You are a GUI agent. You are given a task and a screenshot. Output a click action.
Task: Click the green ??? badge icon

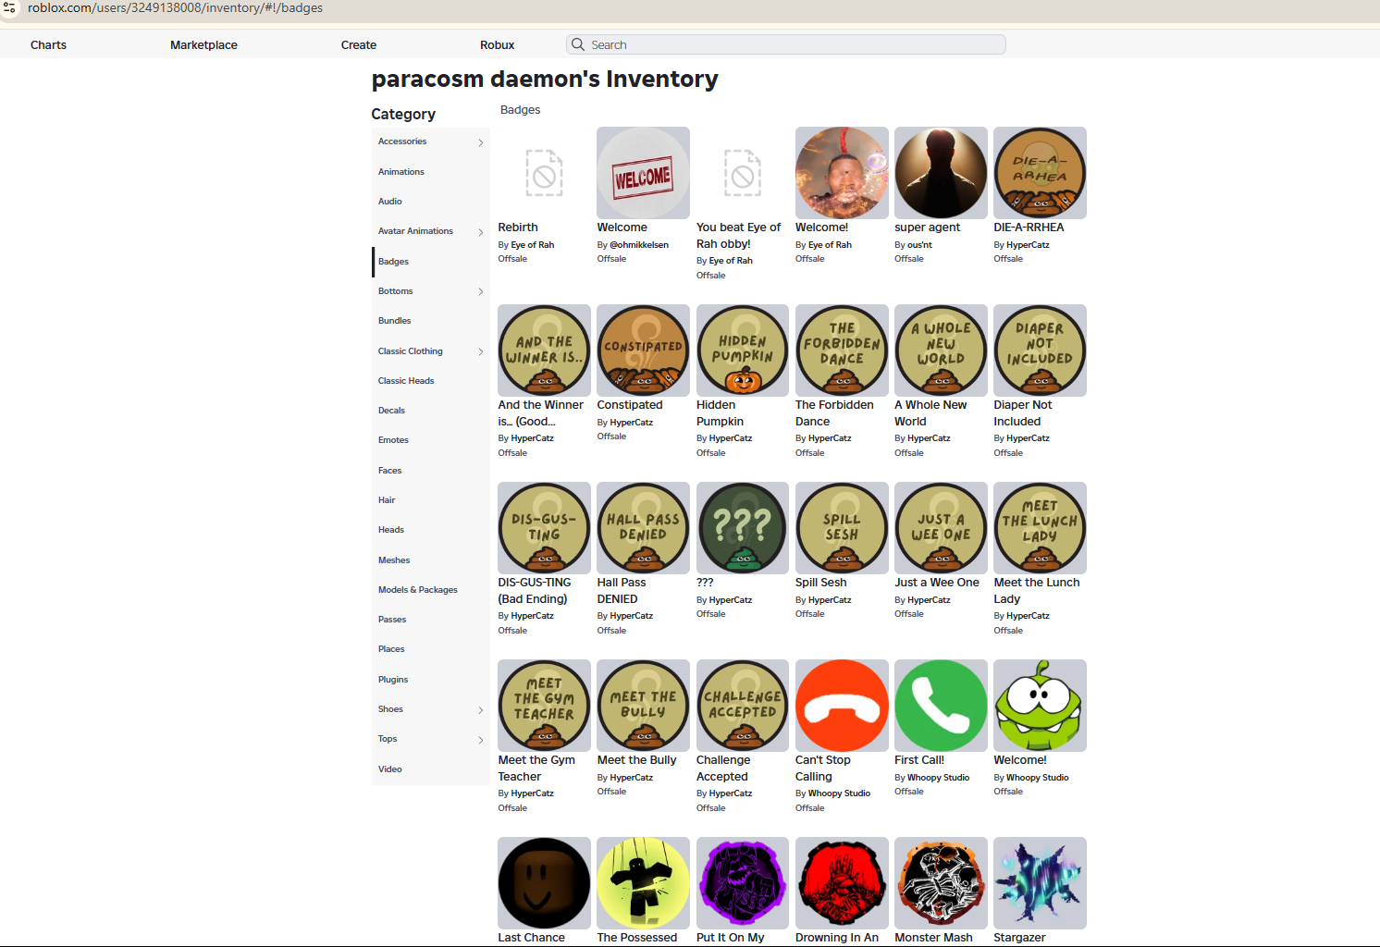(x=743, y=528)
